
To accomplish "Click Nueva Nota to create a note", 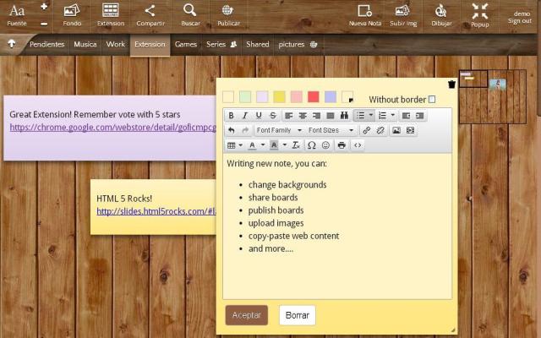I will click(x=365, y=16).
